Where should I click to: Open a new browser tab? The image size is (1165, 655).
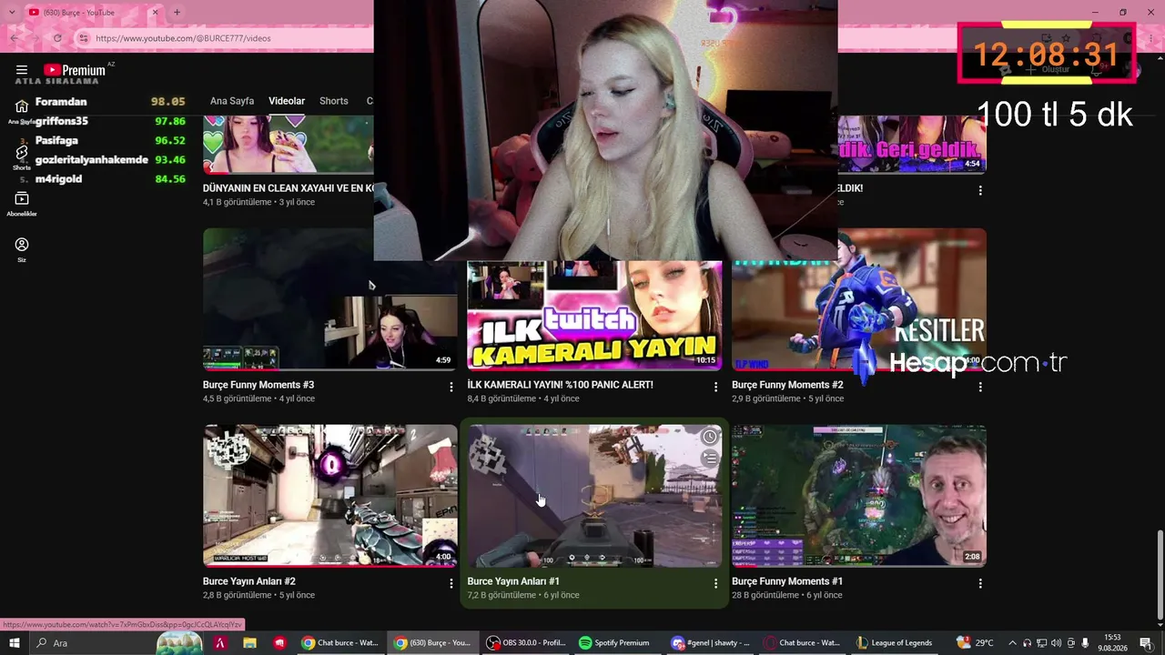(177, 12)
